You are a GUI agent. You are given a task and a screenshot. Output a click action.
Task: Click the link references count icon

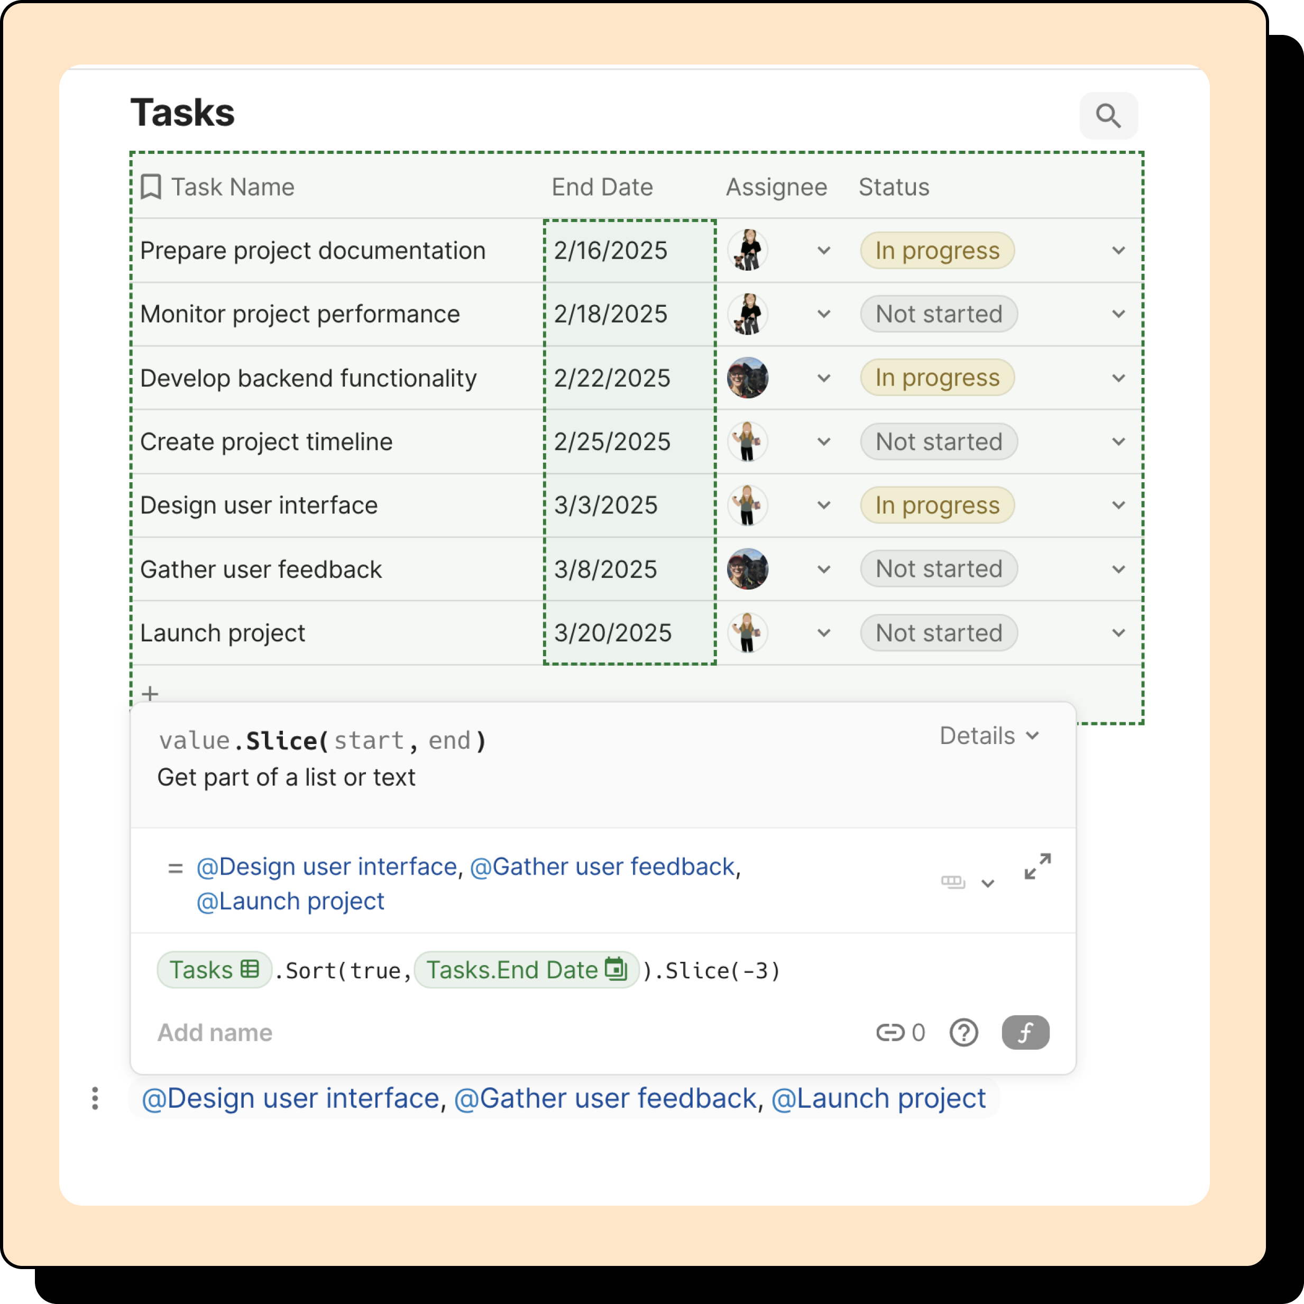pos(890,1032)
